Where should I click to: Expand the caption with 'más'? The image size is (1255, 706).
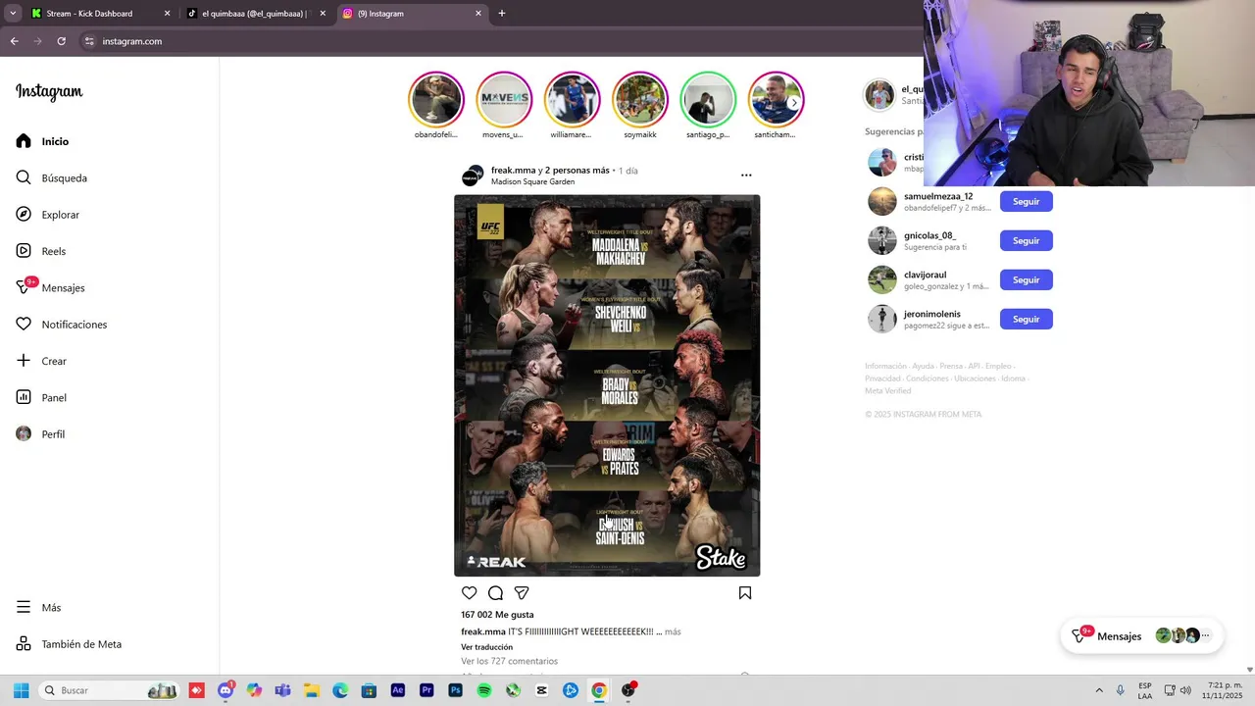673,632
